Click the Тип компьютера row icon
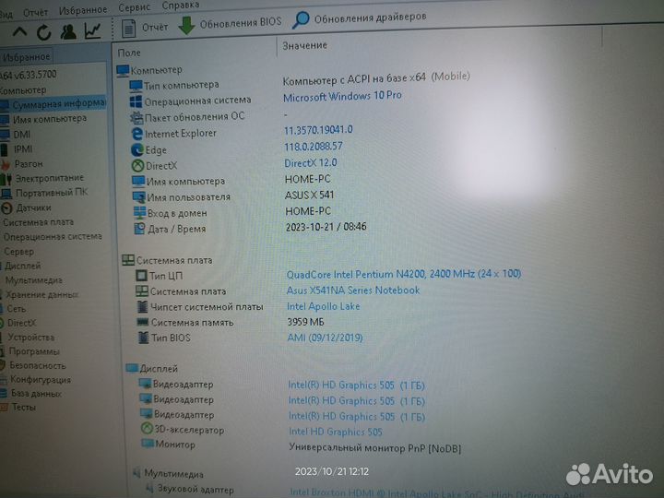This screenshot has width=664, height=498. (136, 86)
